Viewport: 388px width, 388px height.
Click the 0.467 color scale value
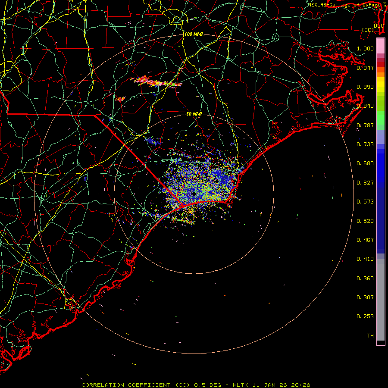(x=365, y=240)
